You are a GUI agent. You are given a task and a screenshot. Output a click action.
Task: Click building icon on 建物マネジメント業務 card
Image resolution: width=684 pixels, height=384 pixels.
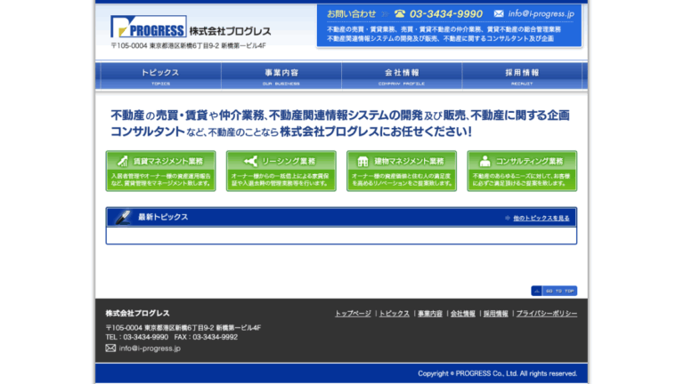click(x=362, y=162)
